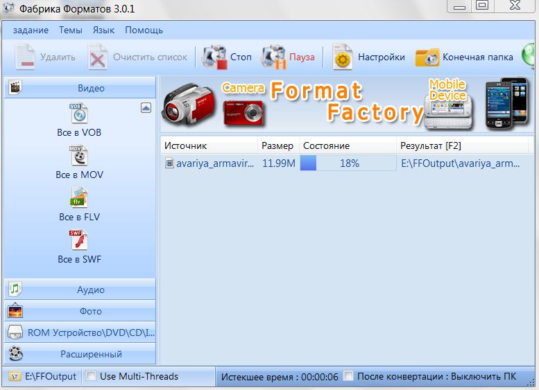Sort by the Размер column header
This screenshot has height=390, width=539.
tap(278, 145)
